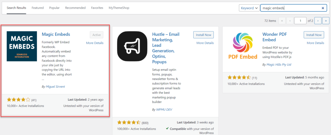Select "Last Updated: 3 weeks ago" text
This screenshot has width=331, height=135.
click(x=195, y=122)
